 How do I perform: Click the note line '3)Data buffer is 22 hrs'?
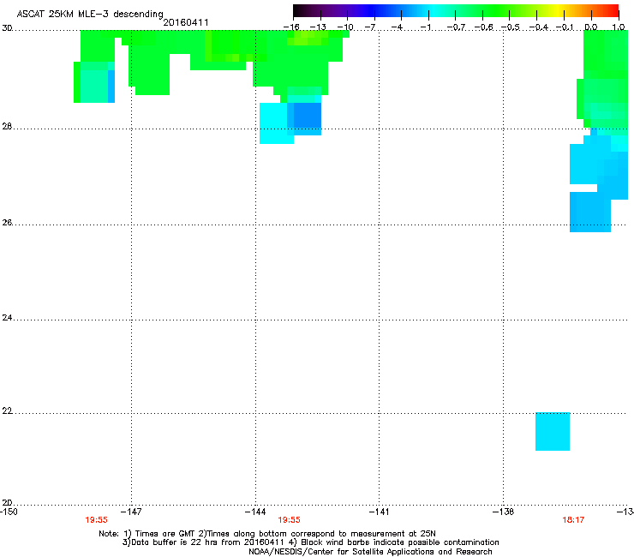tap(310, 542)
